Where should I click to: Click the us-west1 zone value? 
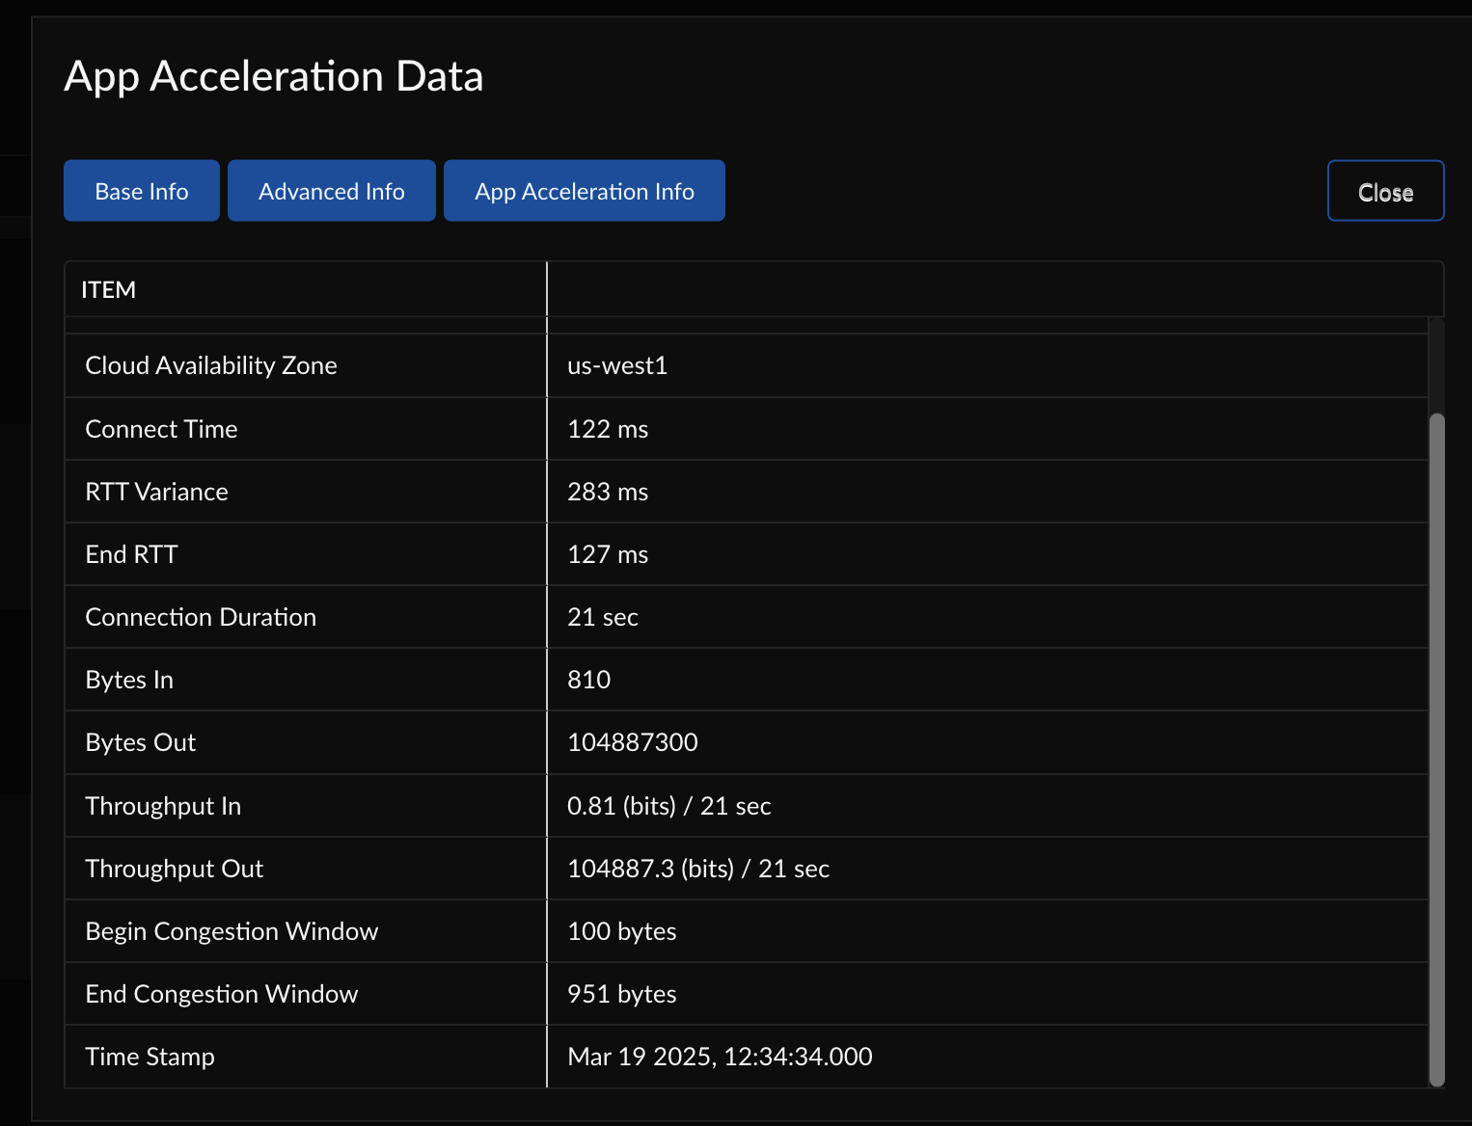pyautogui.click(x=617, y=365)
